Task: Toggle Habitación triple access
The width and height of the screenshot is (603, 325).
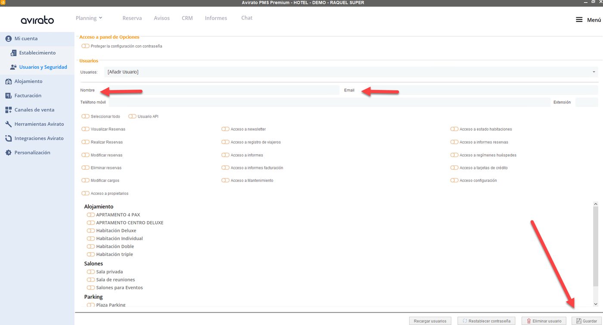Action: [90, 254]
